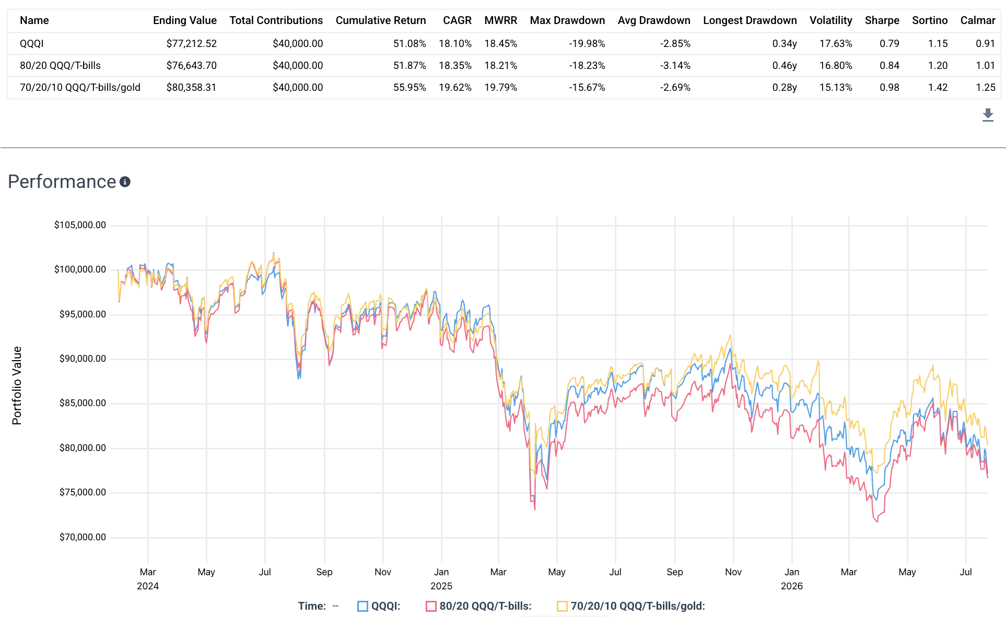Click the $105,000.00 y-axis label
This screenshot has width=1006, height=617.
click(x=80, y=225)
